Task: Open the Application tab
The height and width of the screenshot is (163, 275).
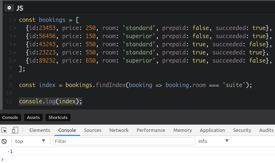Action: pos(212,130)
